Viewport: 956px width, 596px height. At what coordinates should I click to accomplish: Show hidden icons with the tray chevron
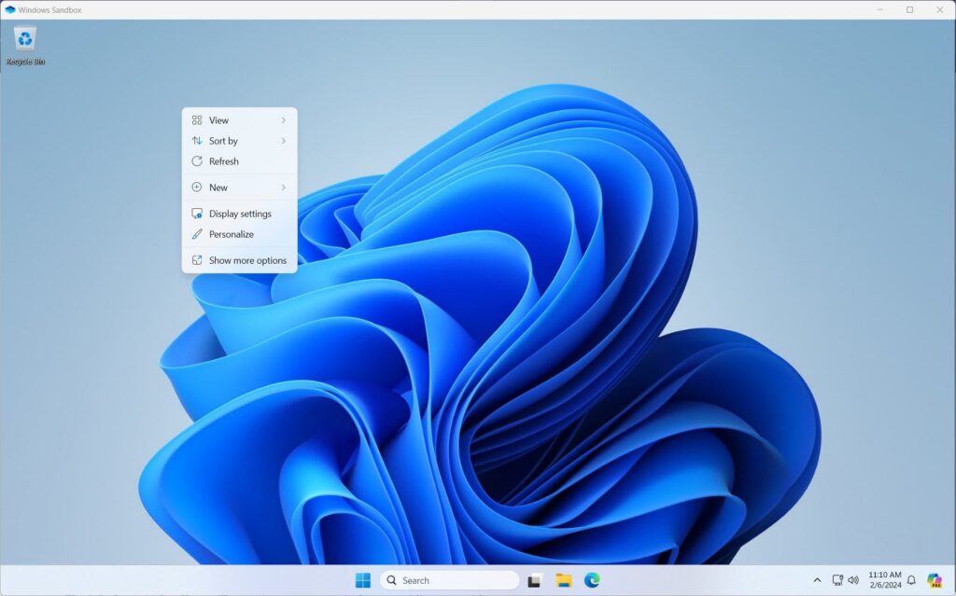818,580
